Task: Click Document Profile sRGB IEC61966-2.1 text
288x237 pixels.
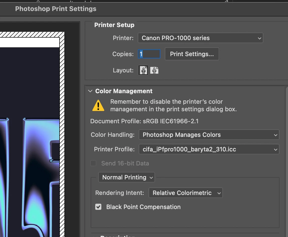Action: click(144, 121)
